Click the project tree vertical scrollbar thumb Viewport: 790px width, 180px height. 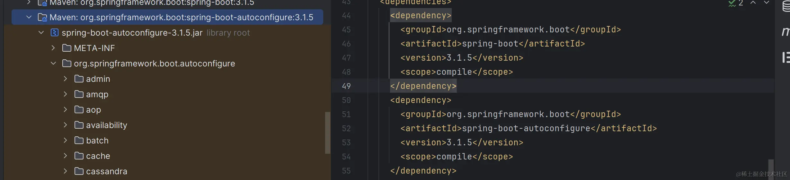pyautogui.click(x=328, y=133)
